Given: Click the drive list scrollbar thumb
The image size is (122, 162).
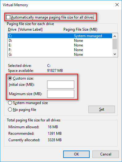Looking at the screenshot, I should [115, 44].
